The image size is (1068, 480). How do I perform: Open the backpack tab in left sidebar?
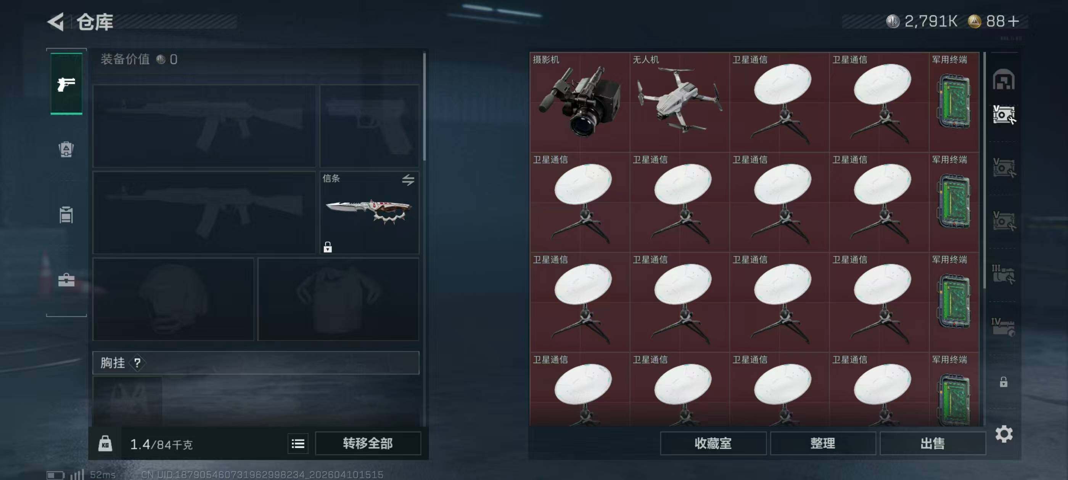(66, 149)
